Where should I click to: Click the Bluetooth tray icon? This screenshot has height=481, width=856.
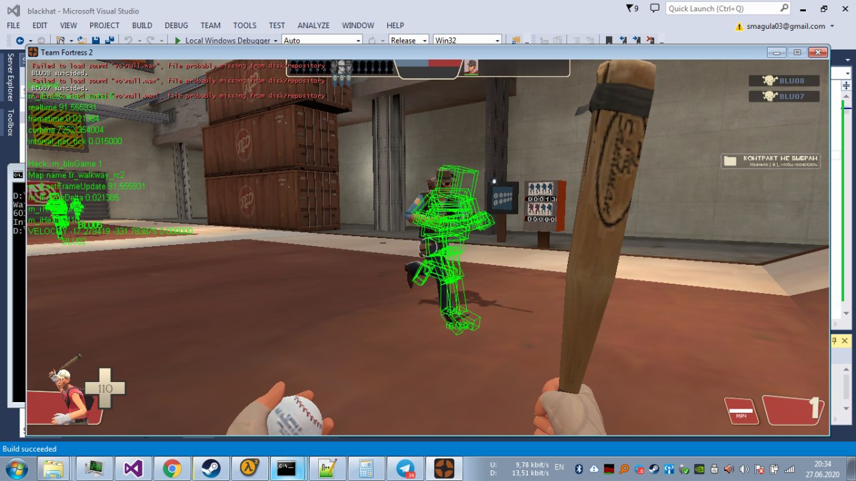[x=579, y=468]
